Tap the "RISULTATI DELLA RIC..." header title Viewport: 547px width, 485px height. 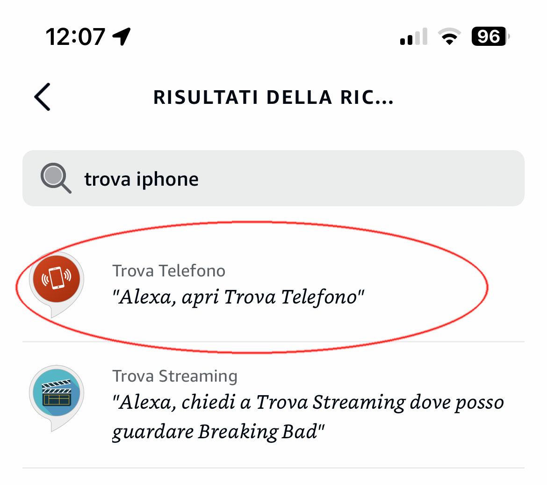[x=273, y=98]
